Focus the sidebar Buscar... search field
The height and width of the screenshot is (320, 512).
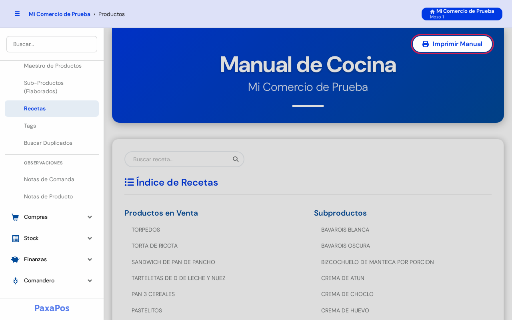click(52, 44)
